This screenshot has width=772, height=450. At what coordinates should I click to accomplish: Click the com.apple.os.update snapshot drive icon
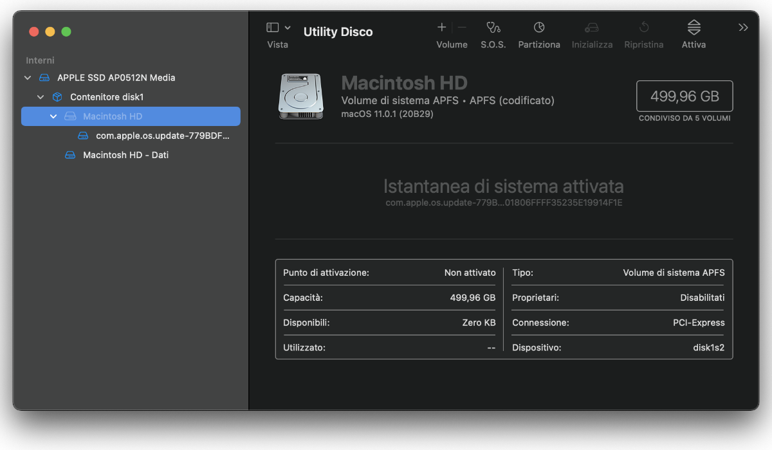pos(83,136)
